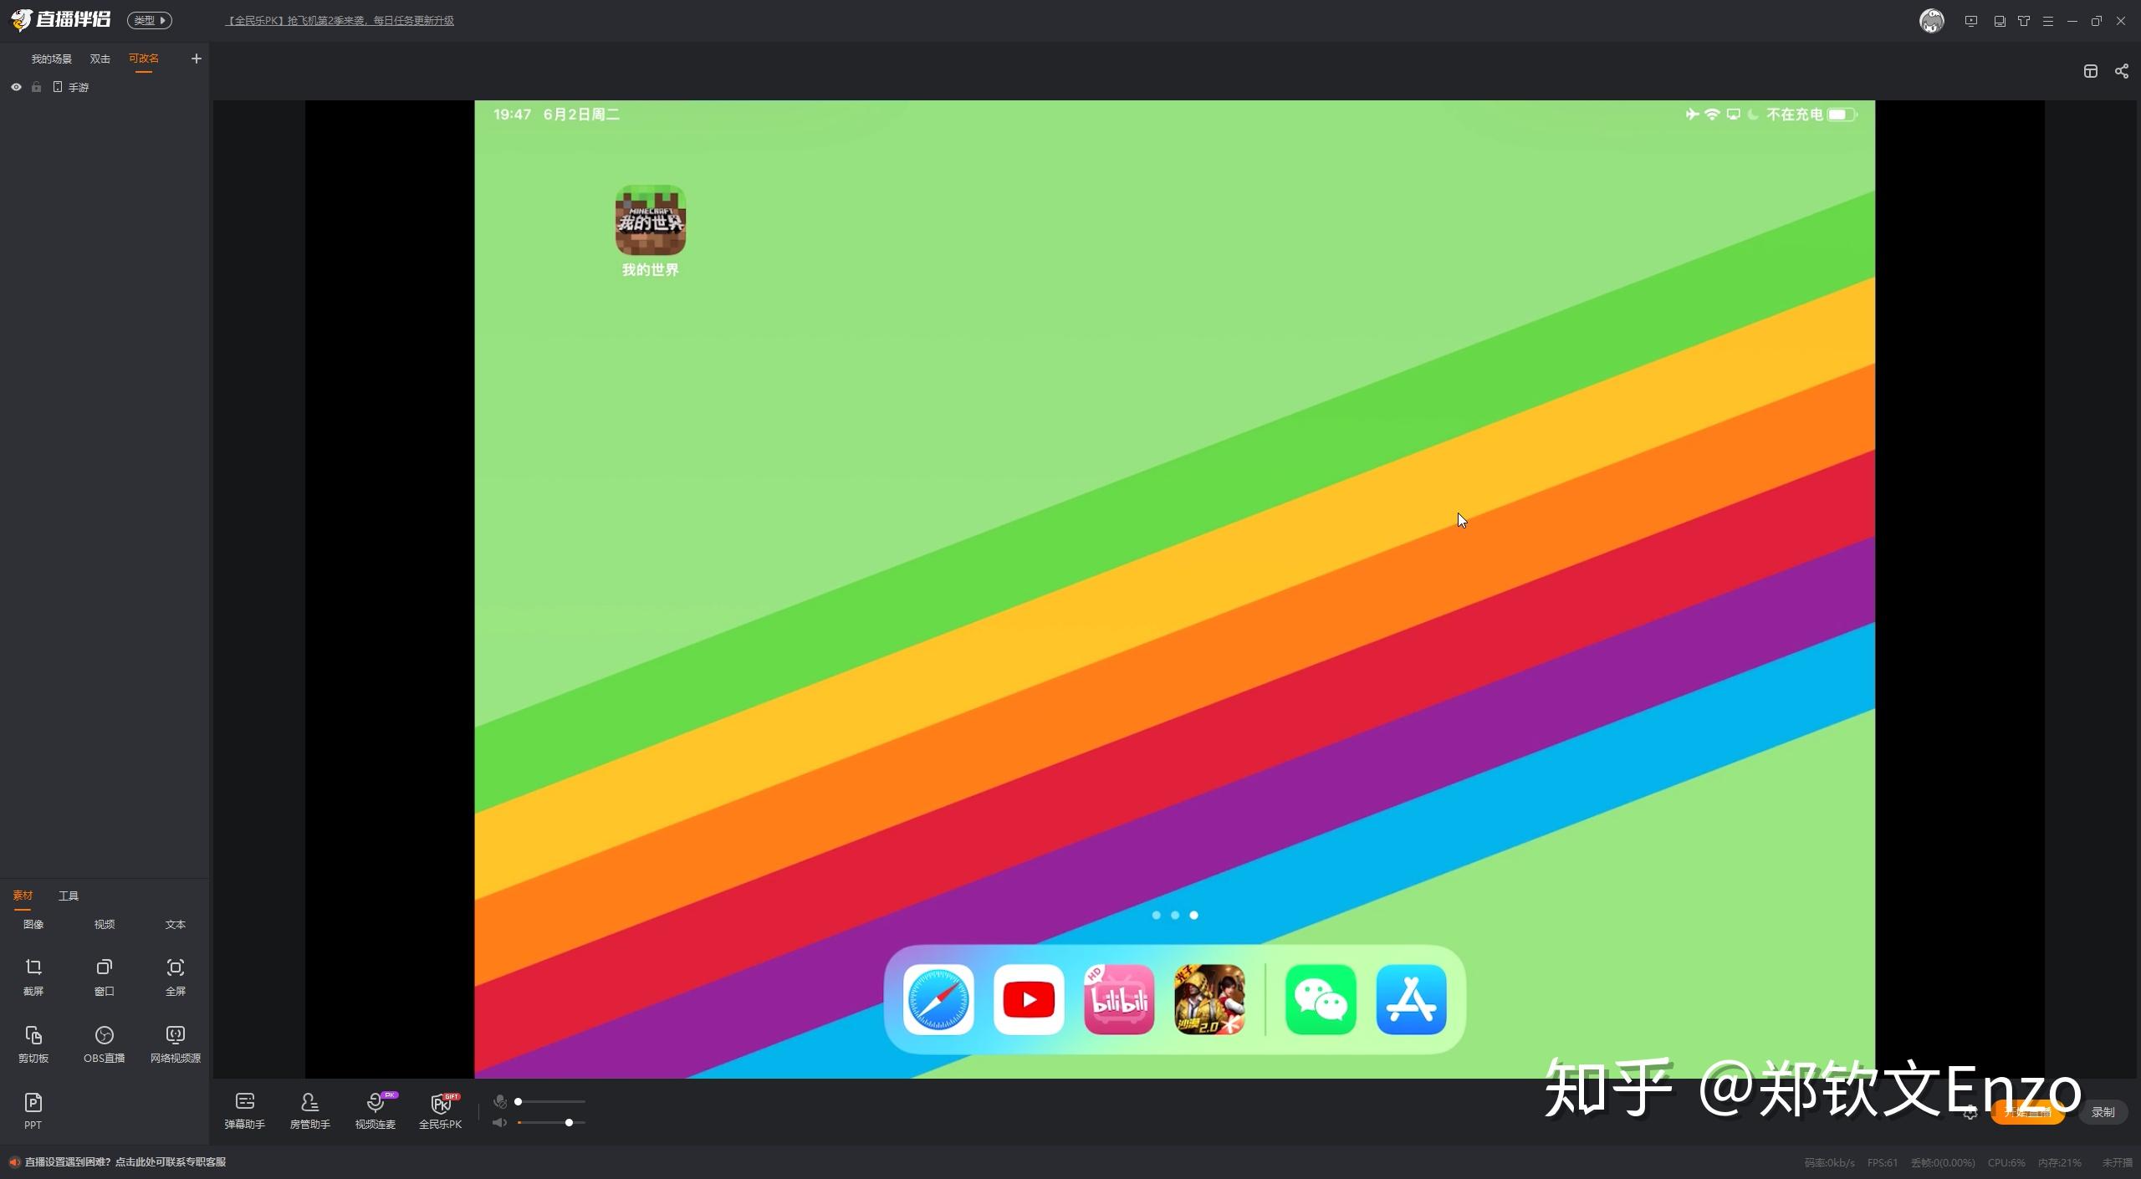Click the speaker alert icon in status bar
This screenshot has height=1179, width=2141.
click(x=14, y=1161)
